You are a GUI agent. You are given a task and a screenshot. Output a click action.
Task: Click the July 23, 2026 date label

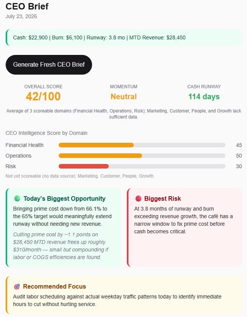pyautogui.click(x=21, y=16)
